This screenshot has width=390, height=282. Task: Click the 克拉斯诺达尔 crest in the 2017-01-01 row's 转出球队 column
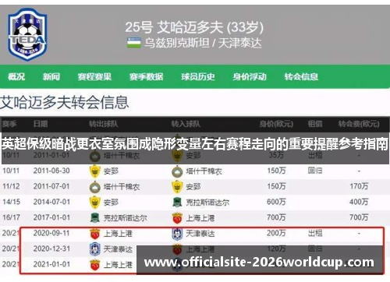pyautogui.click(x=95, y=218)
